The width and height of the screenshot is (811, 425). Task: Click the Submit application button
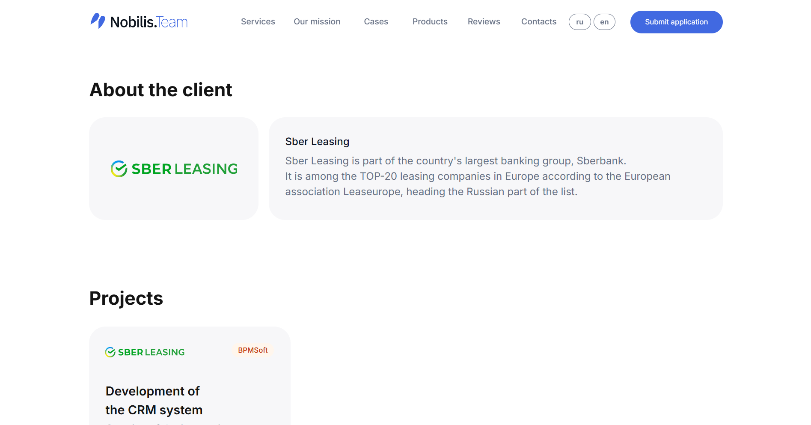676,22
